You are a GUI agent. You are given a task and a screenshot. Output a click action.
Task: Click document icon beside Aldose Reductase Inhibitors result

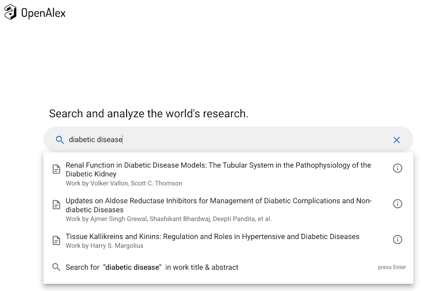point(57,205)
